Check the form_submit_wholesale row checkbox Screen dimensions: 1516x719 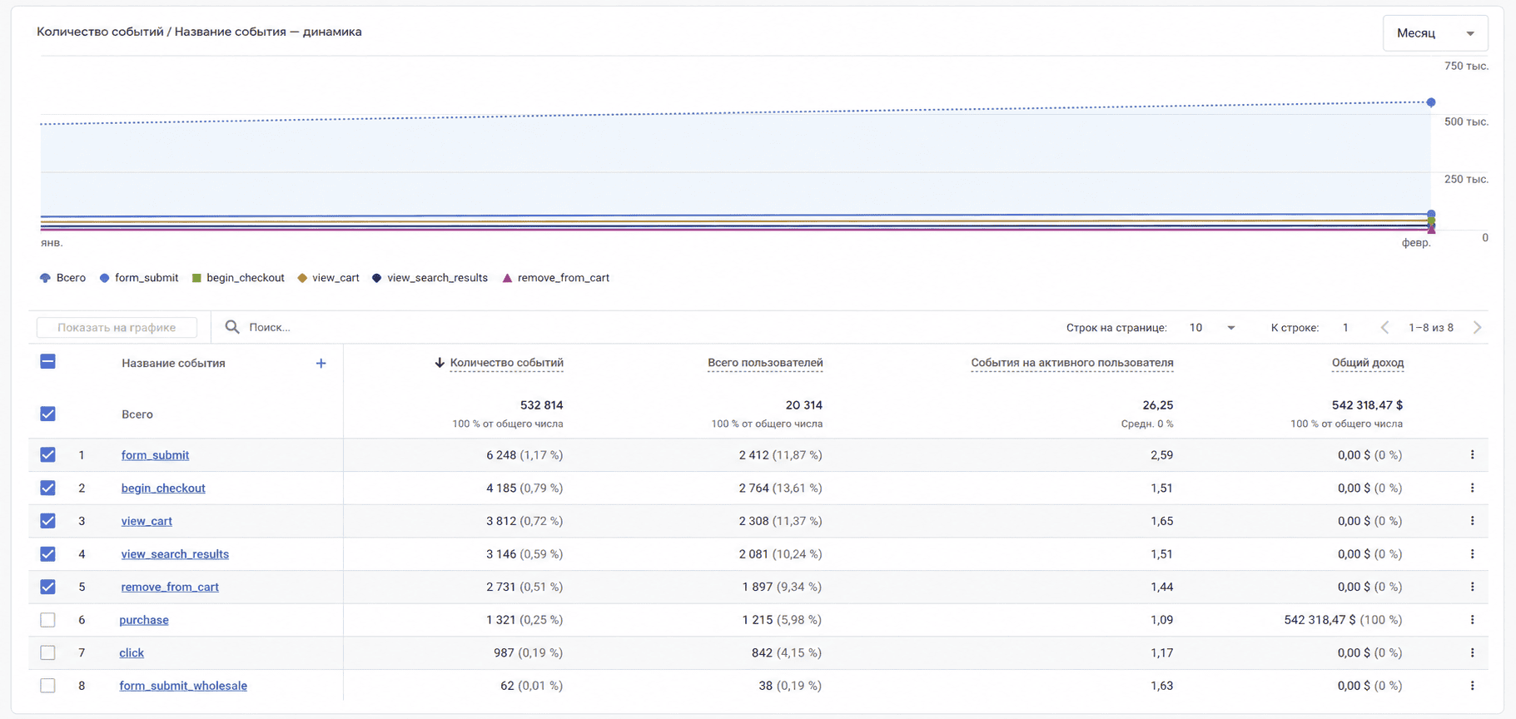47,686
